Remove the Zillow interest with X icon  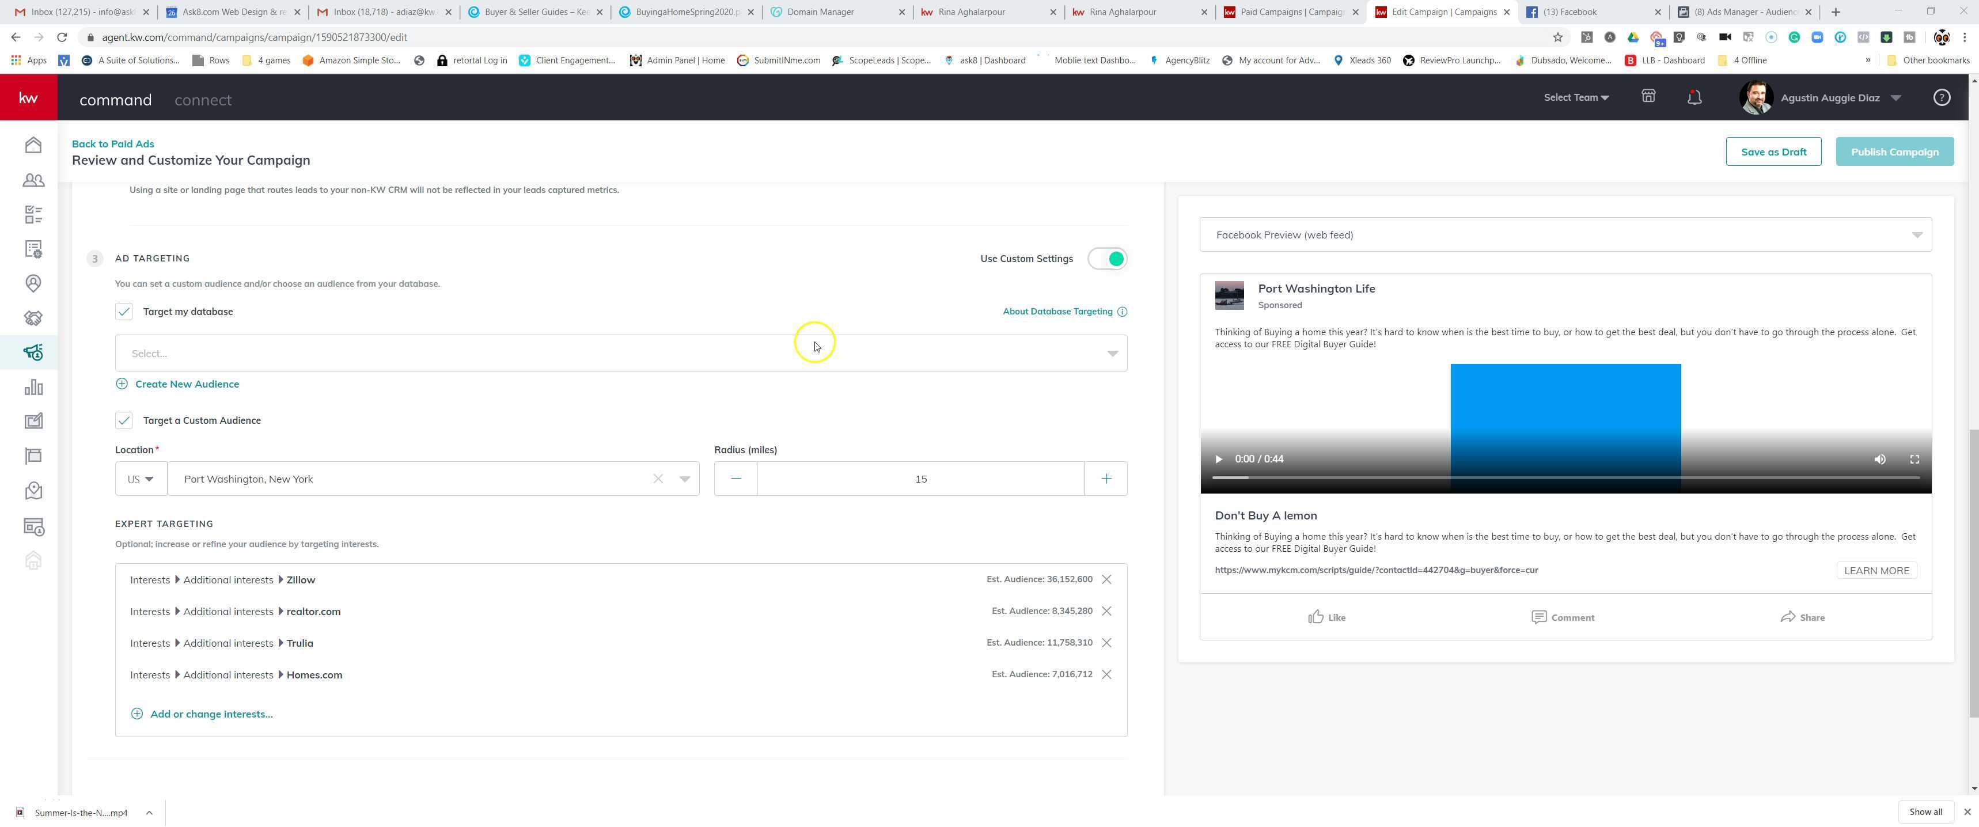pyautogui.click(x=1106, y=580)
